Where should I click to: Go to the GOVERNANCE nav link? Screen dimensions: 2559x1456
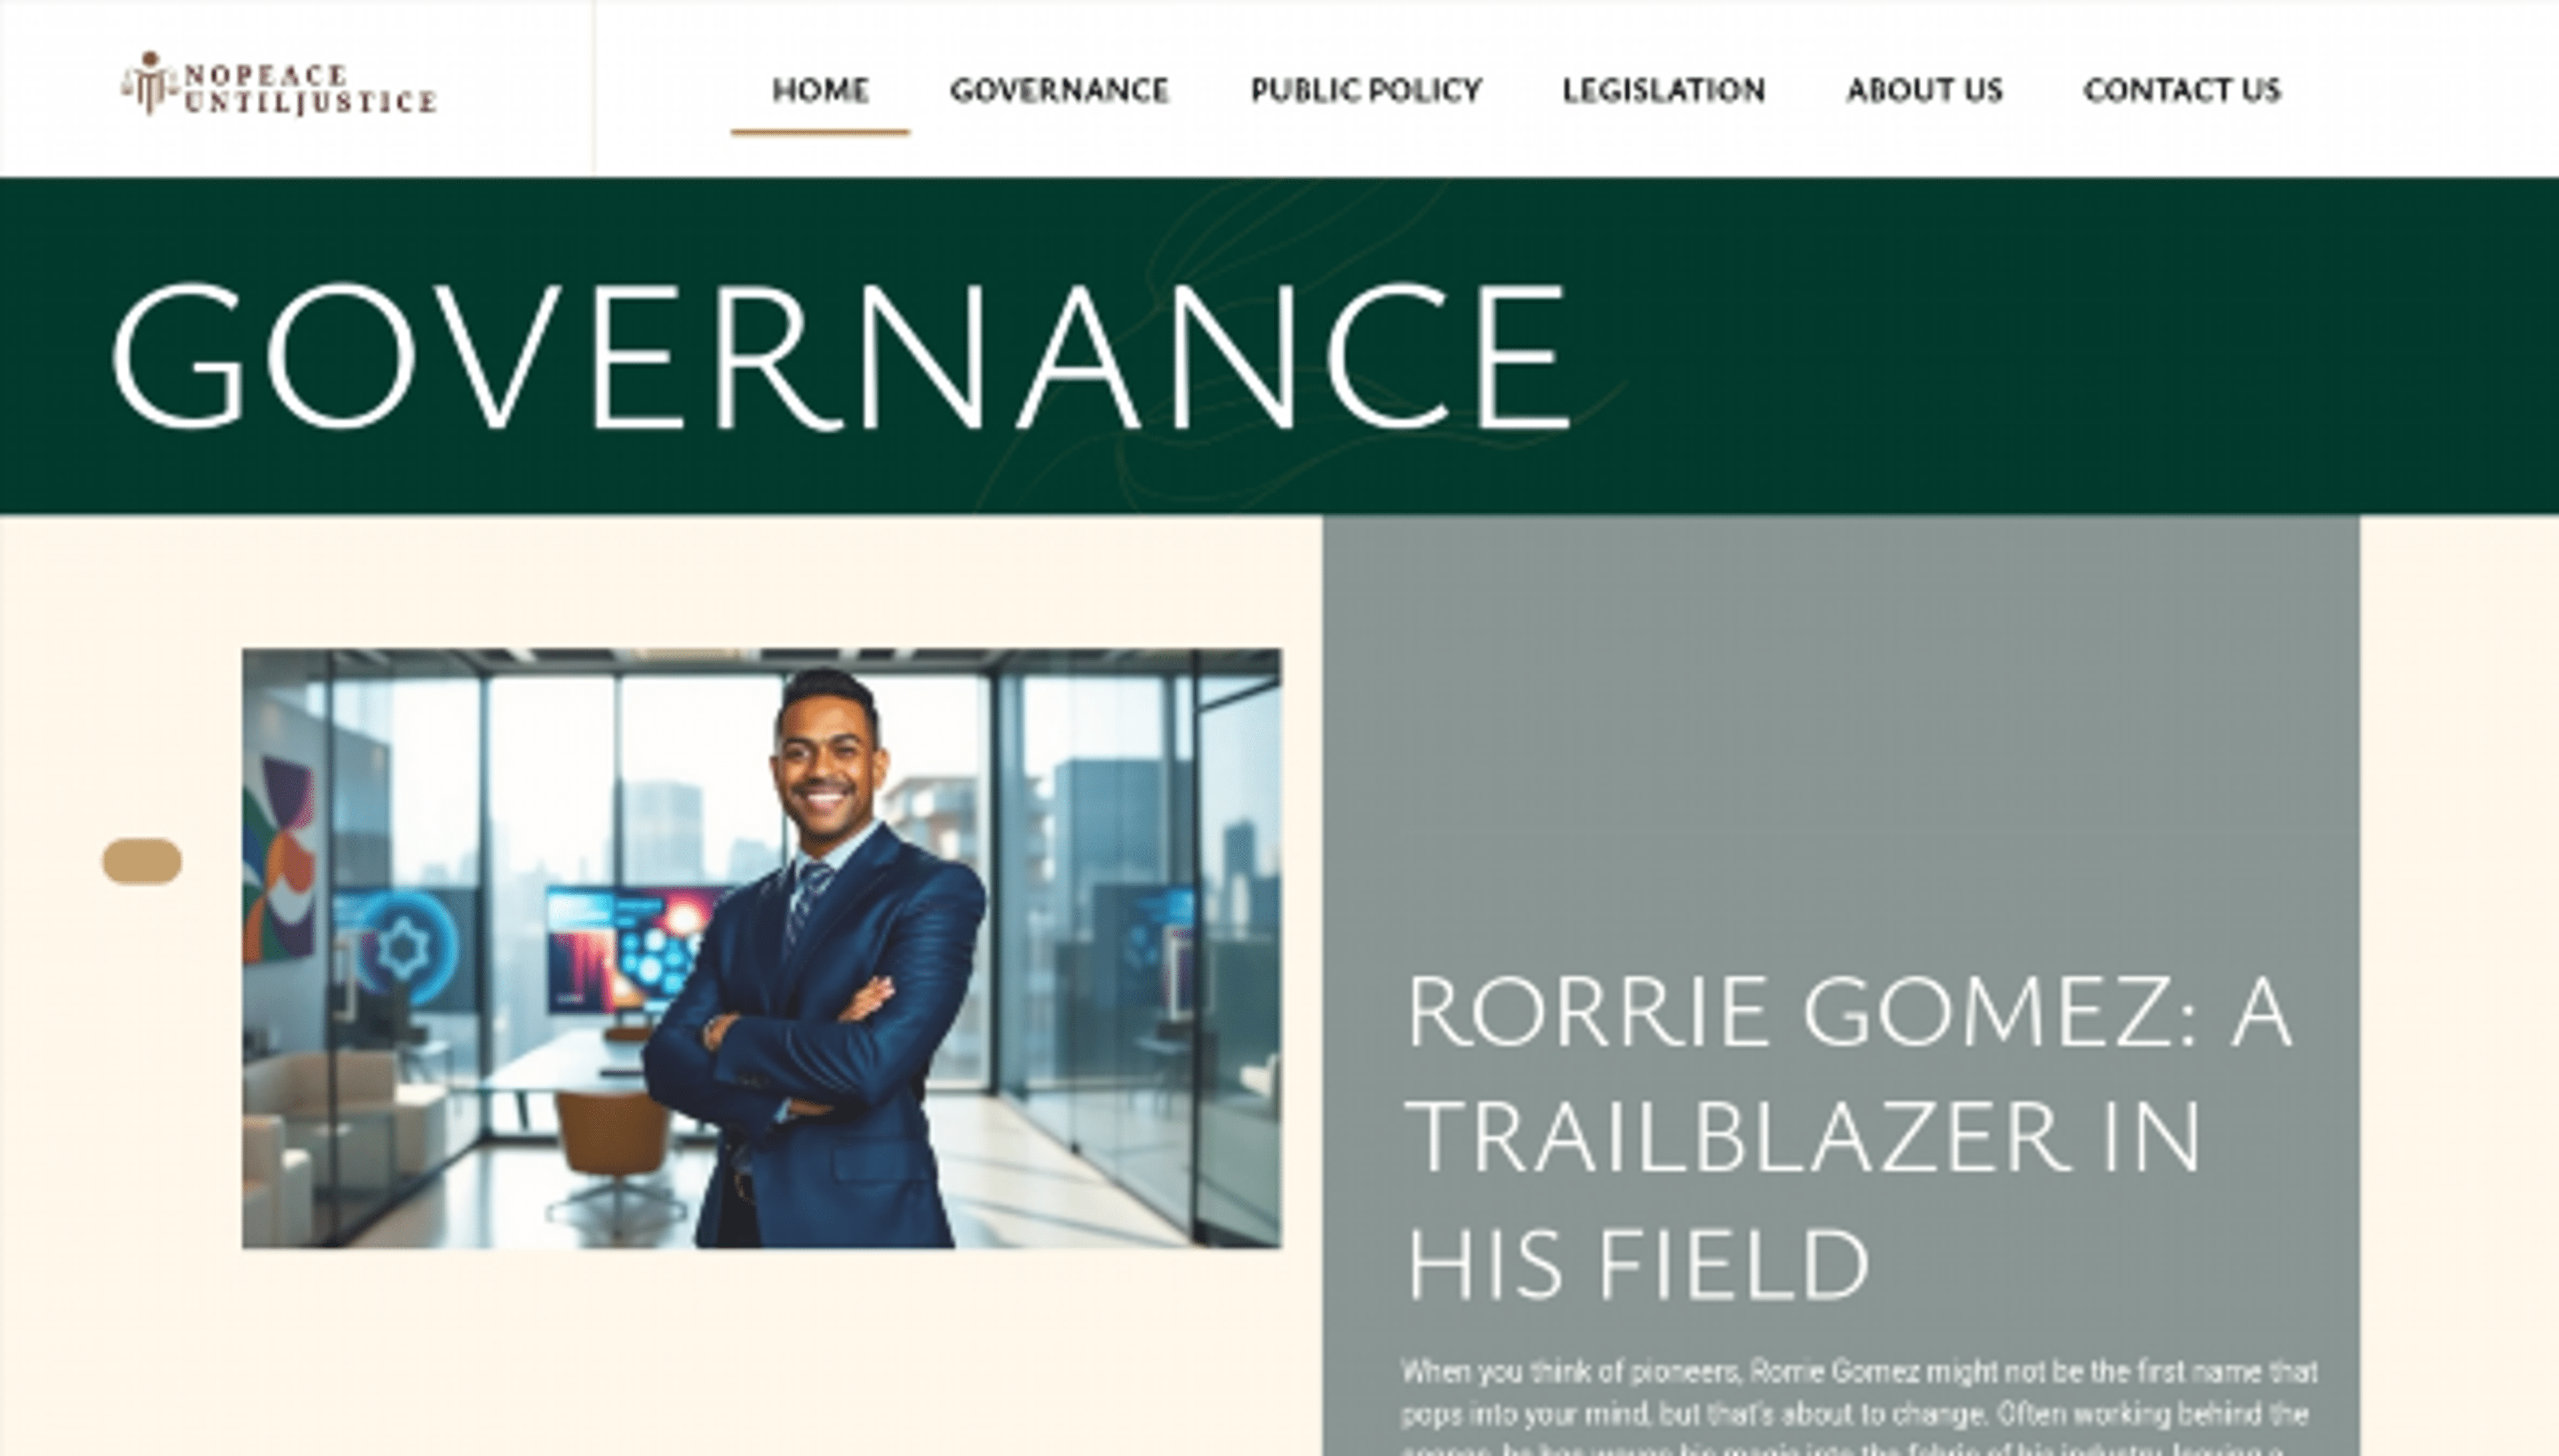[1060, 90]
